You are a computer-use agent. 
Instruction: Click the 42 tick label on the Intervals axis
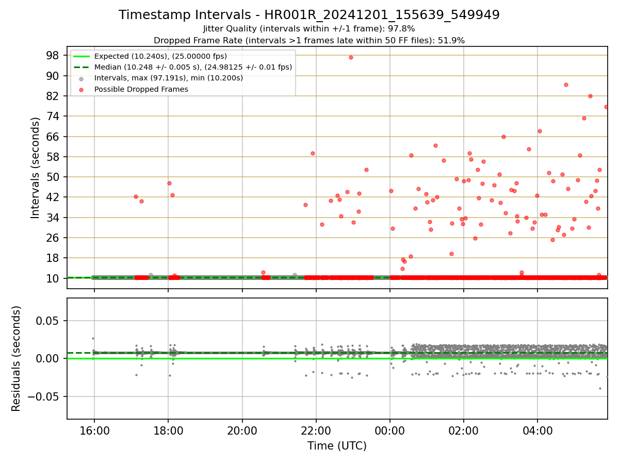54,197
